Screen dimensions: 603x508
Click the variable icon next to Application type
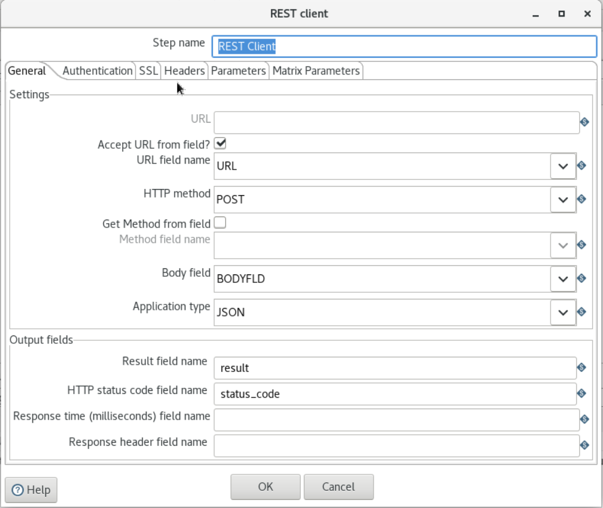click(x=582, y=312)
